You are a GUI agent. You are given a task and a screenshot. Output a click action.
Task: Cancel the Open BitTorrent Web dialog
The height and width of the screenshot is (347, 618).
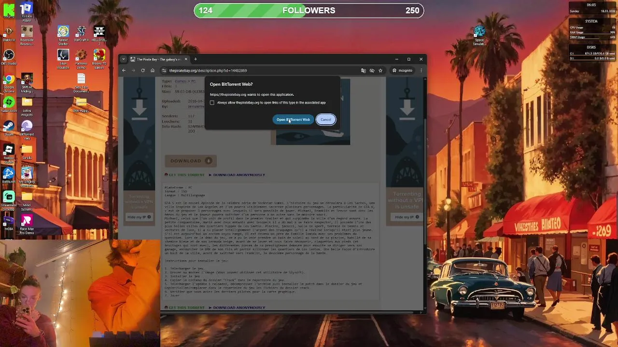(x=326, y=120)
